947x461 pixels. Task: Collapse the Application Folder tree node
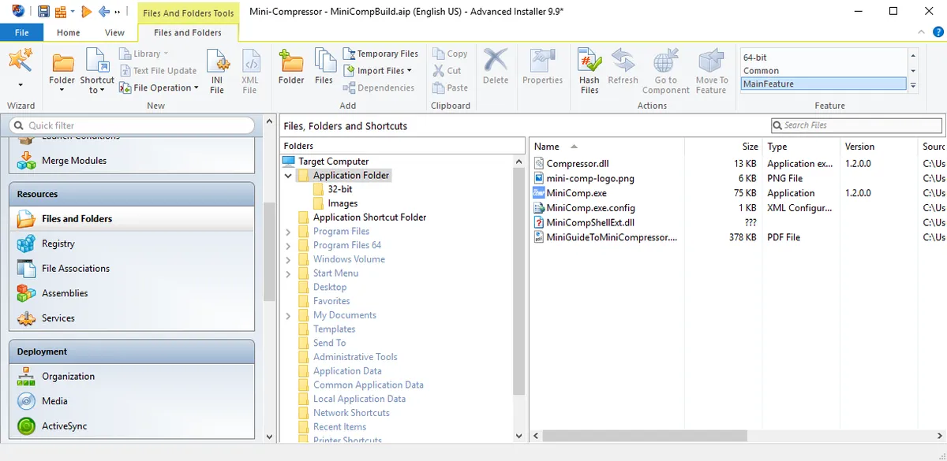coord(289,176)
